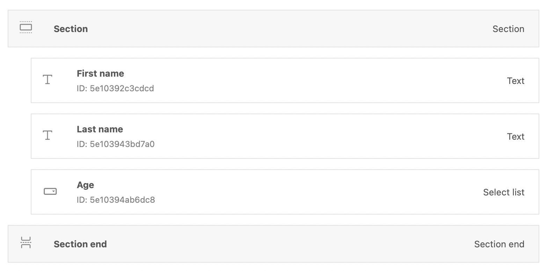
Task: Click the Section type label on header row
Action: [x=508, y=29]
